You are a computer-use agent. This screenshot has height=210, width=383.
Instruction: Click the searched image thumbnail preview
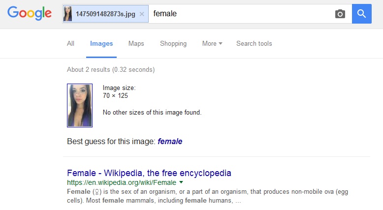80,105
